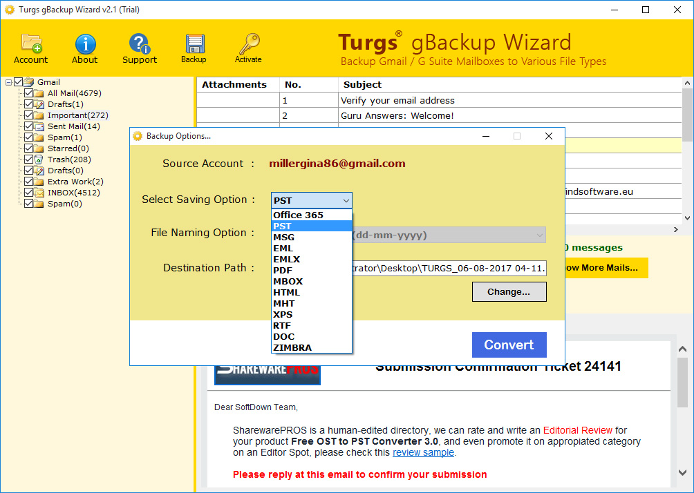The width and height of the screenshot is (694, 493).
Task: Click the Destination Path text field
Action: point(449,268)
